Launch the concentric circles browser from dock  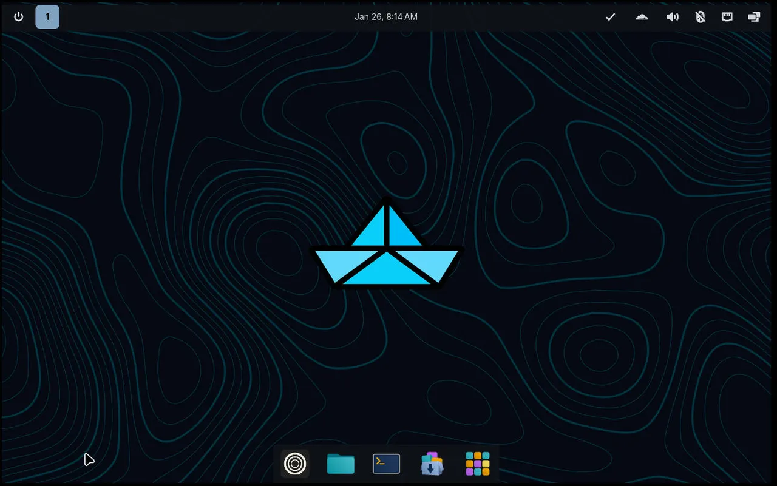(x=295, y=464)
